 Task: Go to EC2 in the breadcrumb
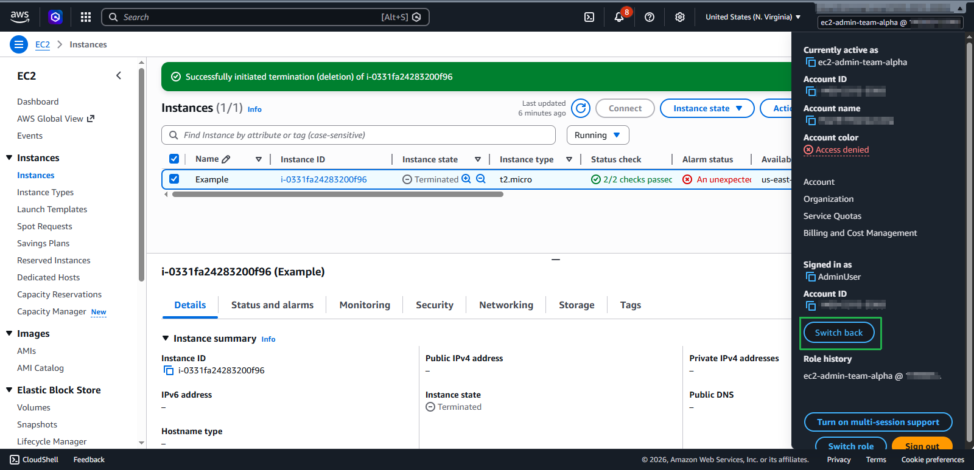(43, 44)
